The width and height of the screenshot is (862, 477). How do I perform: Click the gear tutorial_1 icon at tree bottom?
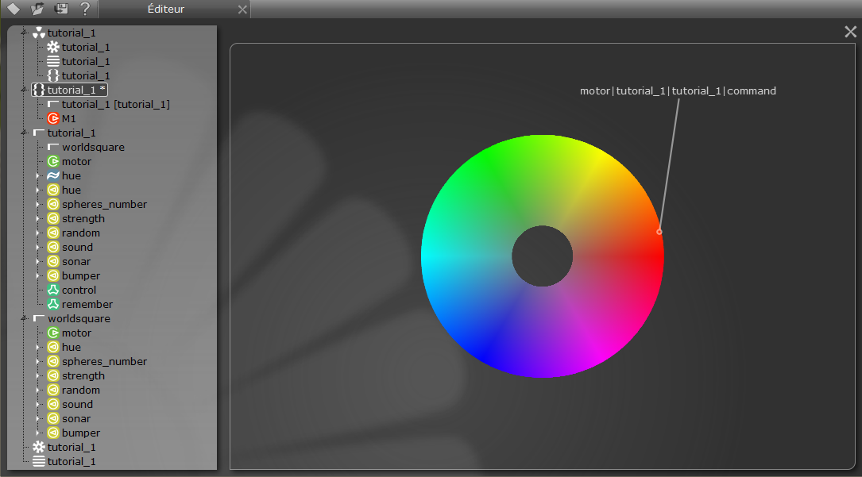(x=38, y=447)
